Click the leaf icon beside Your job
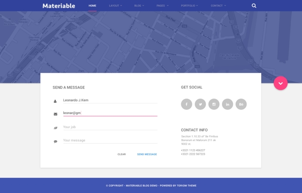 [x=55, y=128]
